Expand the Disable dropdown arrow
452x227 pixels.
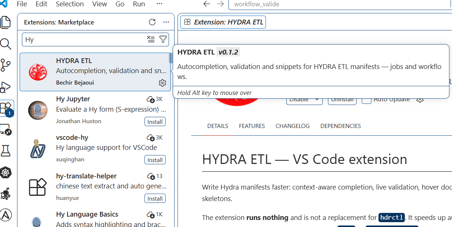[317, 100]
